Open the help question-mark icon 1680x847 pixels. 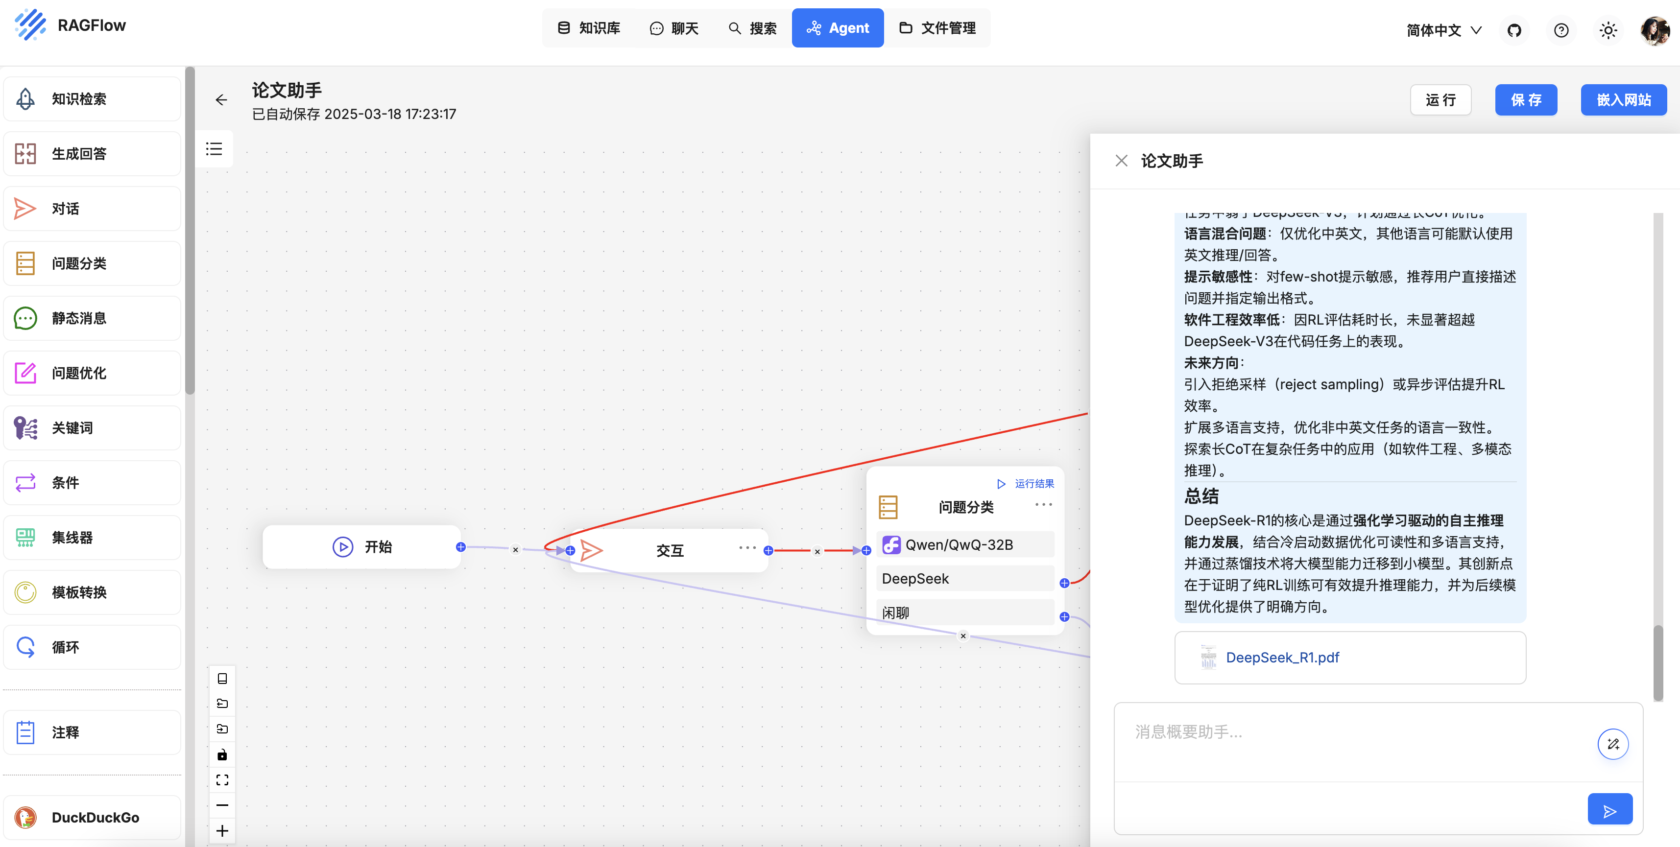[x=1560, y=30]
